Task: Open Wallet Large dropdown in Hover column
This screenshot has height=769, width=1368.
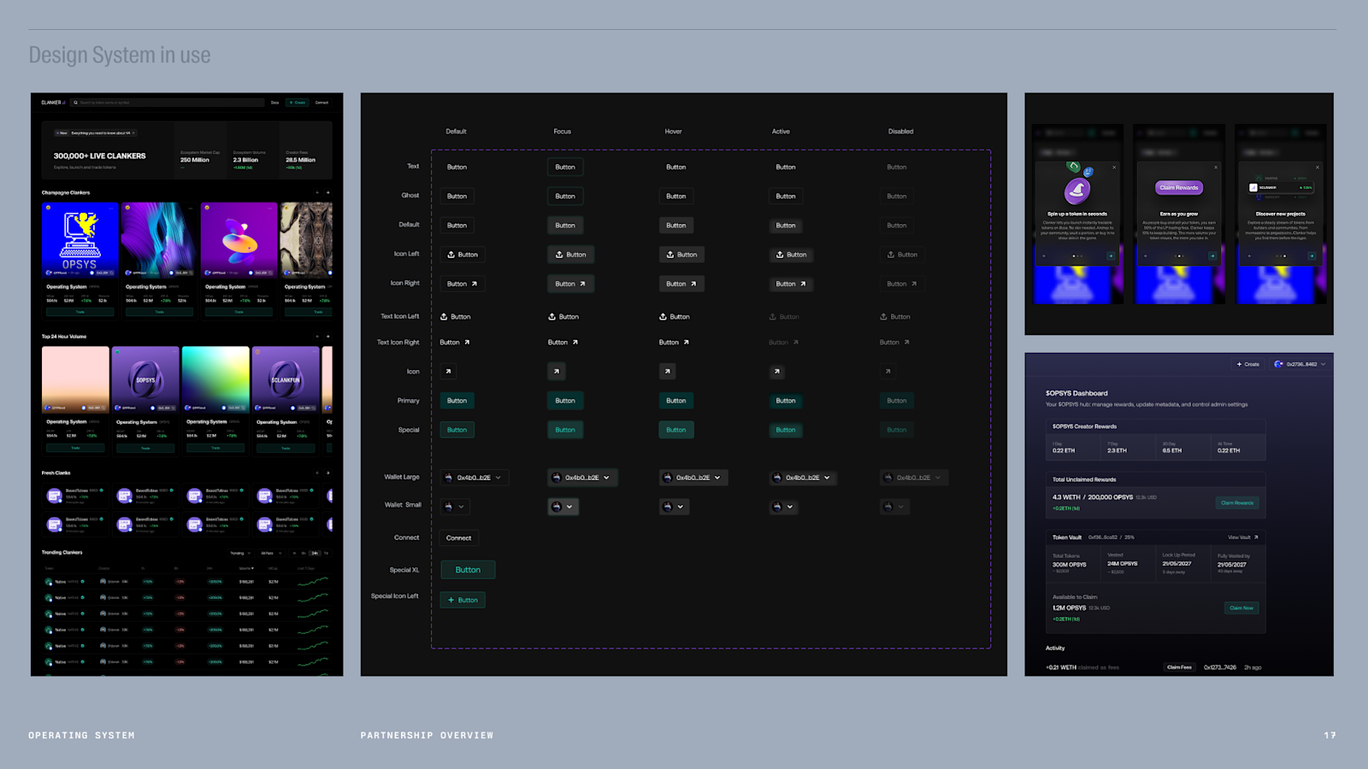Action: (693, 478)
